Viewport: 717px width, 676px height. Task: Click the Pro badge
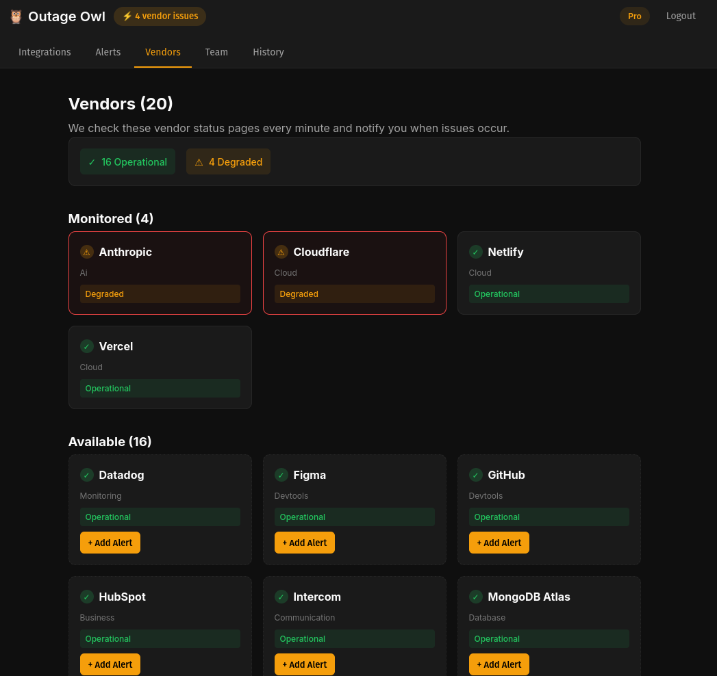634,16
